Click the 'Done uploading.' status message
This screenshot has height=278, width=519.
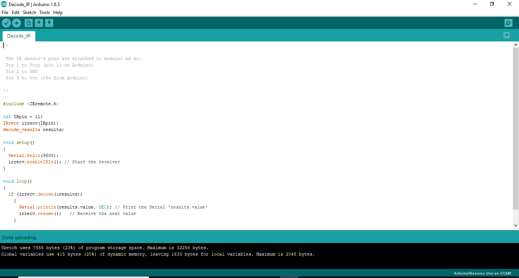[19, 237]
